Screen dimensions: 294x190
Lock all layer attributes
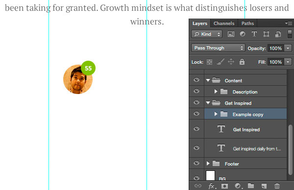242,62
